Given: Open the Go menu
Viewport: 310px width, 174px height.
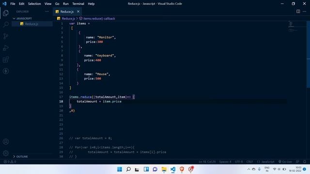Looking at the screenshot, I should (x=57, y=4).
